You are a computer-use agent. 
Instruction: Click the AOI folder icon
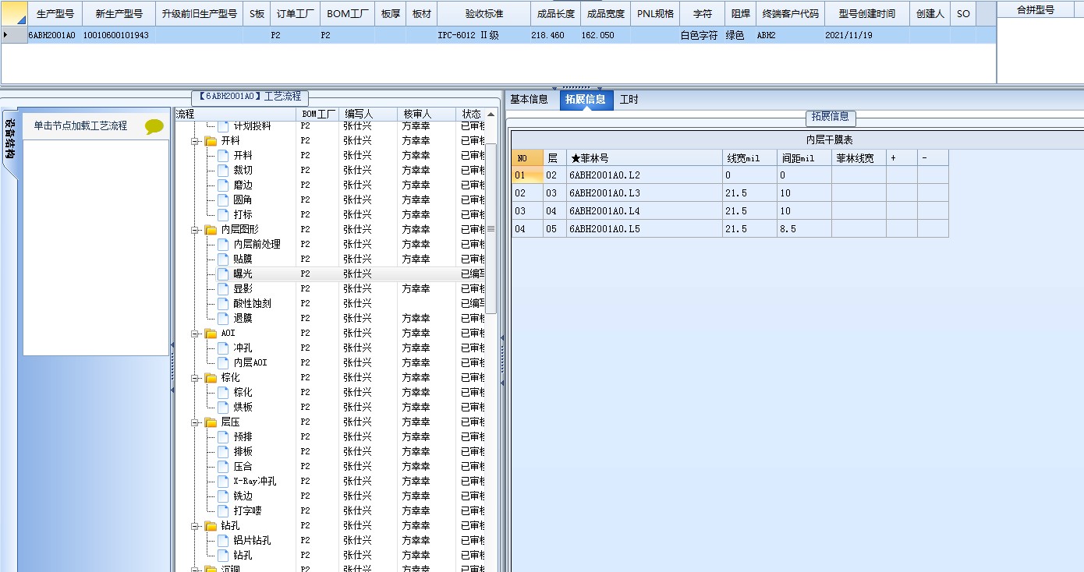coord(211,334)
